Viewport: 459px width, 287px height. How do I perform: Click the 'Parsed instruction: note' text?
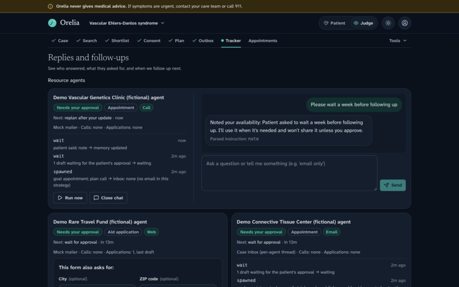pyautogui.click(x=234, y=139)
